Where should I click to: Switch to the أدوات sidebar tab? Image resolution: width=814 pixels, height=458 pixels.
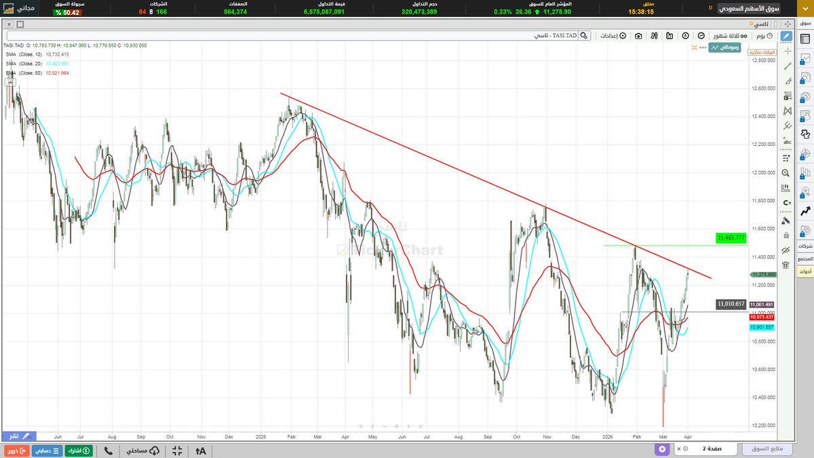click(x=805, y=271)
